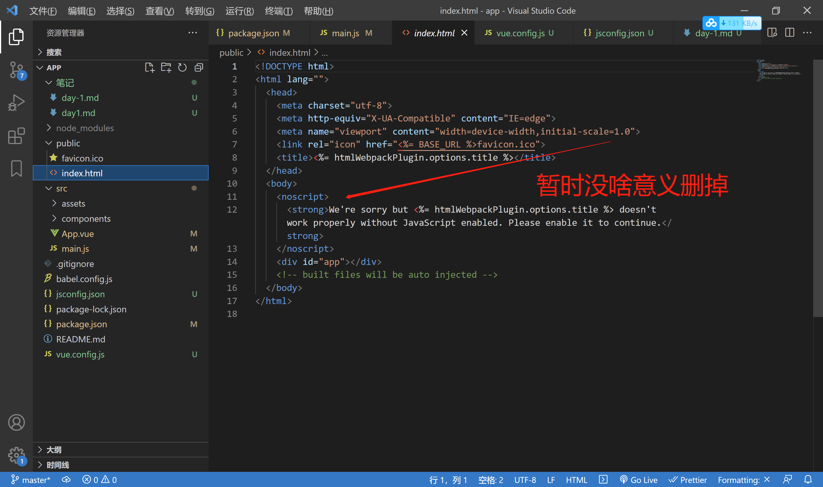
Task: Open the Manage settings gear
Action: [16, 456]
